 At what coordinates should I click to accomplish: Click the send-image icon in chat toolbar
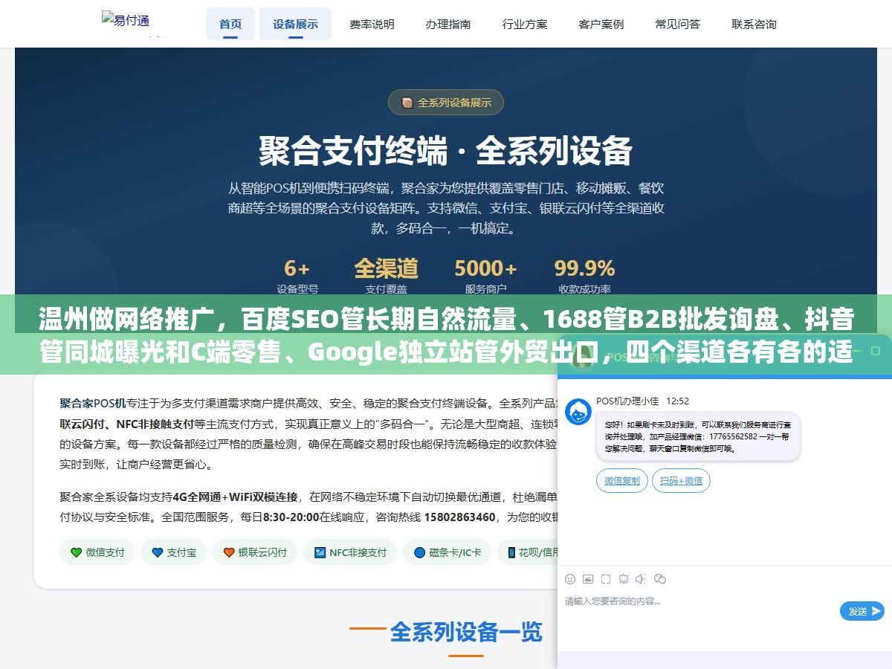pyautogui.click(x=588, y=579)
